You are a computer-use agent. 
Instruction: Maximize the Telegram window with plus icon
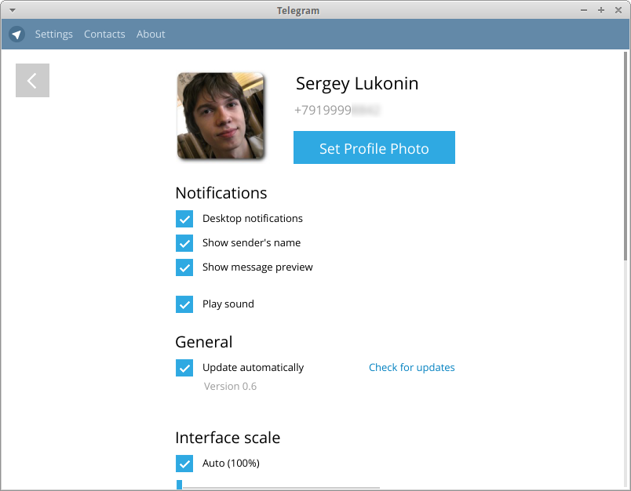(x=601, y=10)
